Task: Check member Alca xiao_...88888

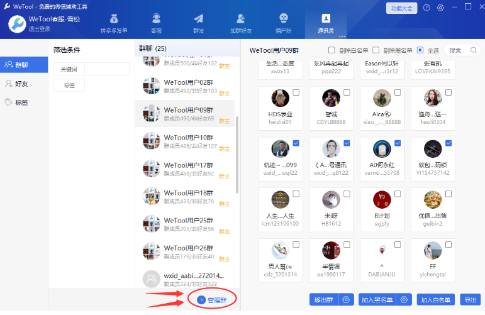Action: tap(398, 92)
